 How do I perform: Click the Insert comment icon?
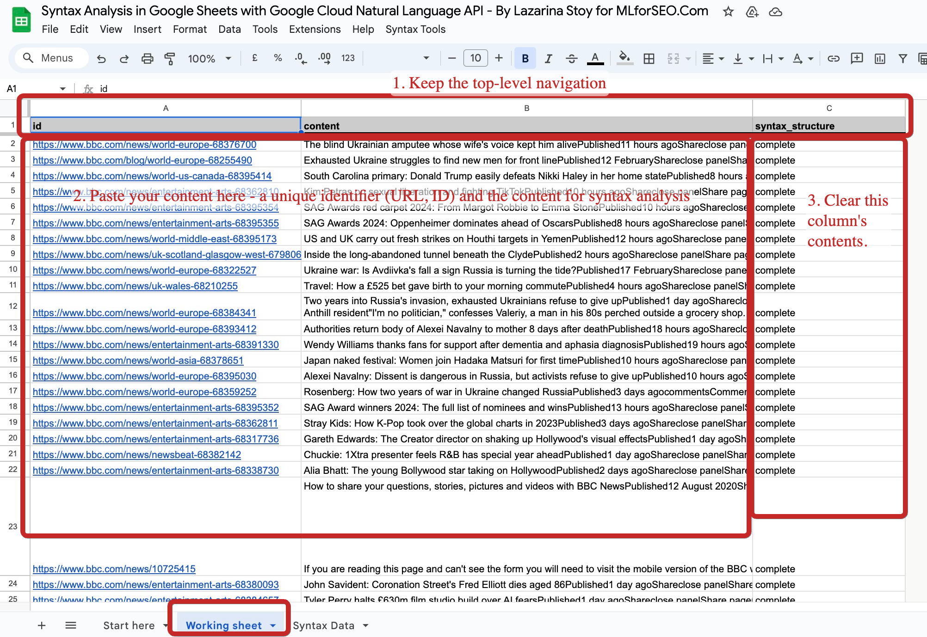click(857, 58)
